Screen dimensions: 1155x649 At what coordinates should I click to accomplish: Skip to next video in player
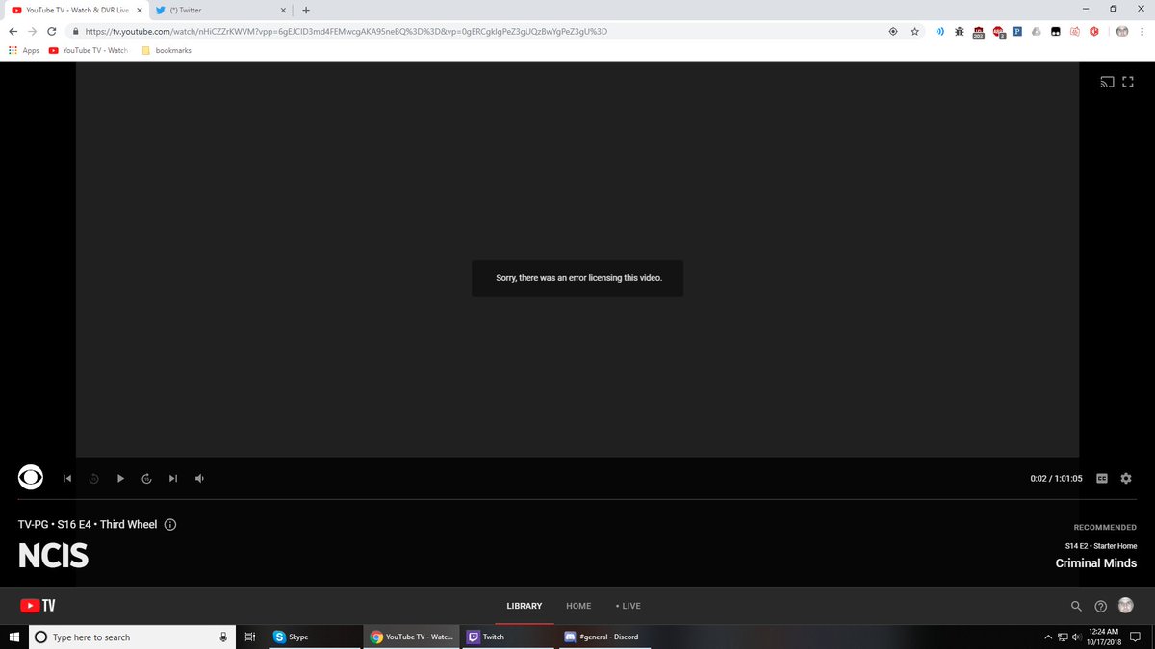(x=173, y=478)
